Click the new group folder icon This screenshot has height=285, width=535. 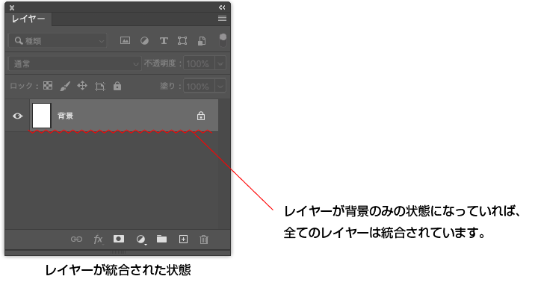[161, 239]
